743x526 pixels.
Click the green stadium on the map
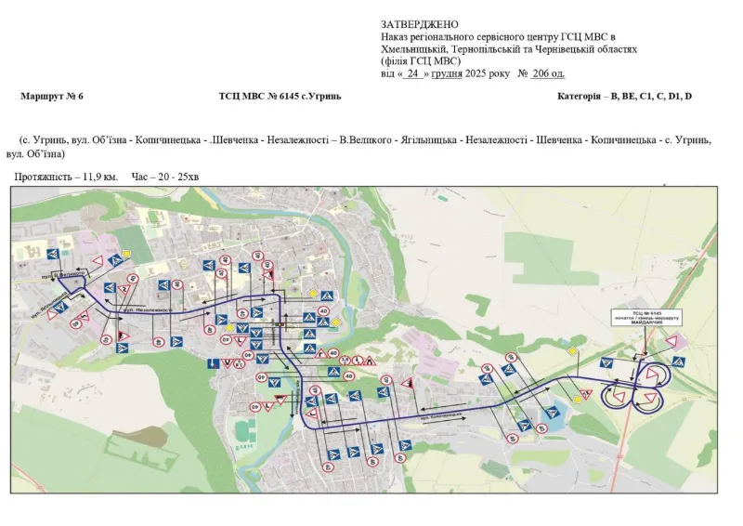[x=242, y=430]
